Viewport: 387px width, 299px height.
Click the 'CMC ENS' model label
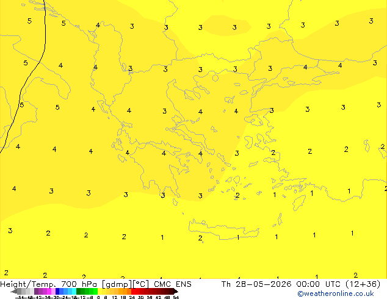[x=173, y=284]
